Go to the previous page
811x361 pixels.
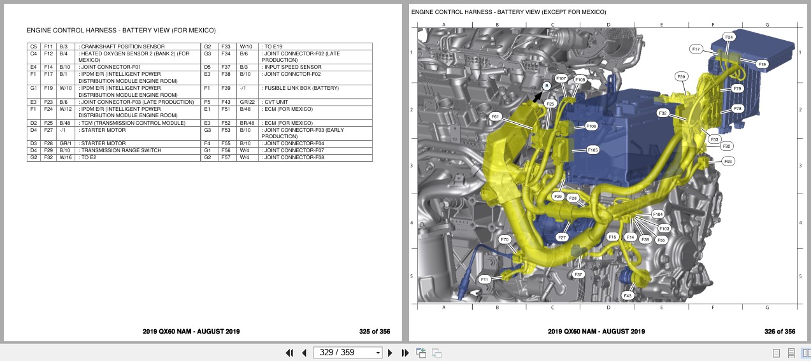[x=305, y=353]
